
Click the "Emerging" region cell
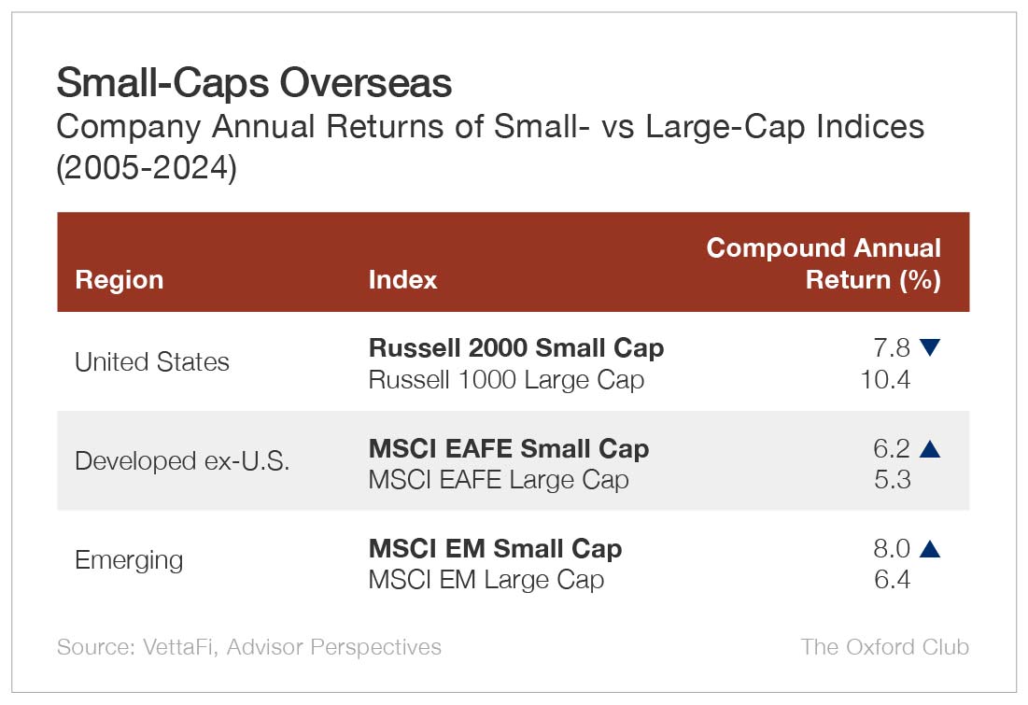coord(129,560)
